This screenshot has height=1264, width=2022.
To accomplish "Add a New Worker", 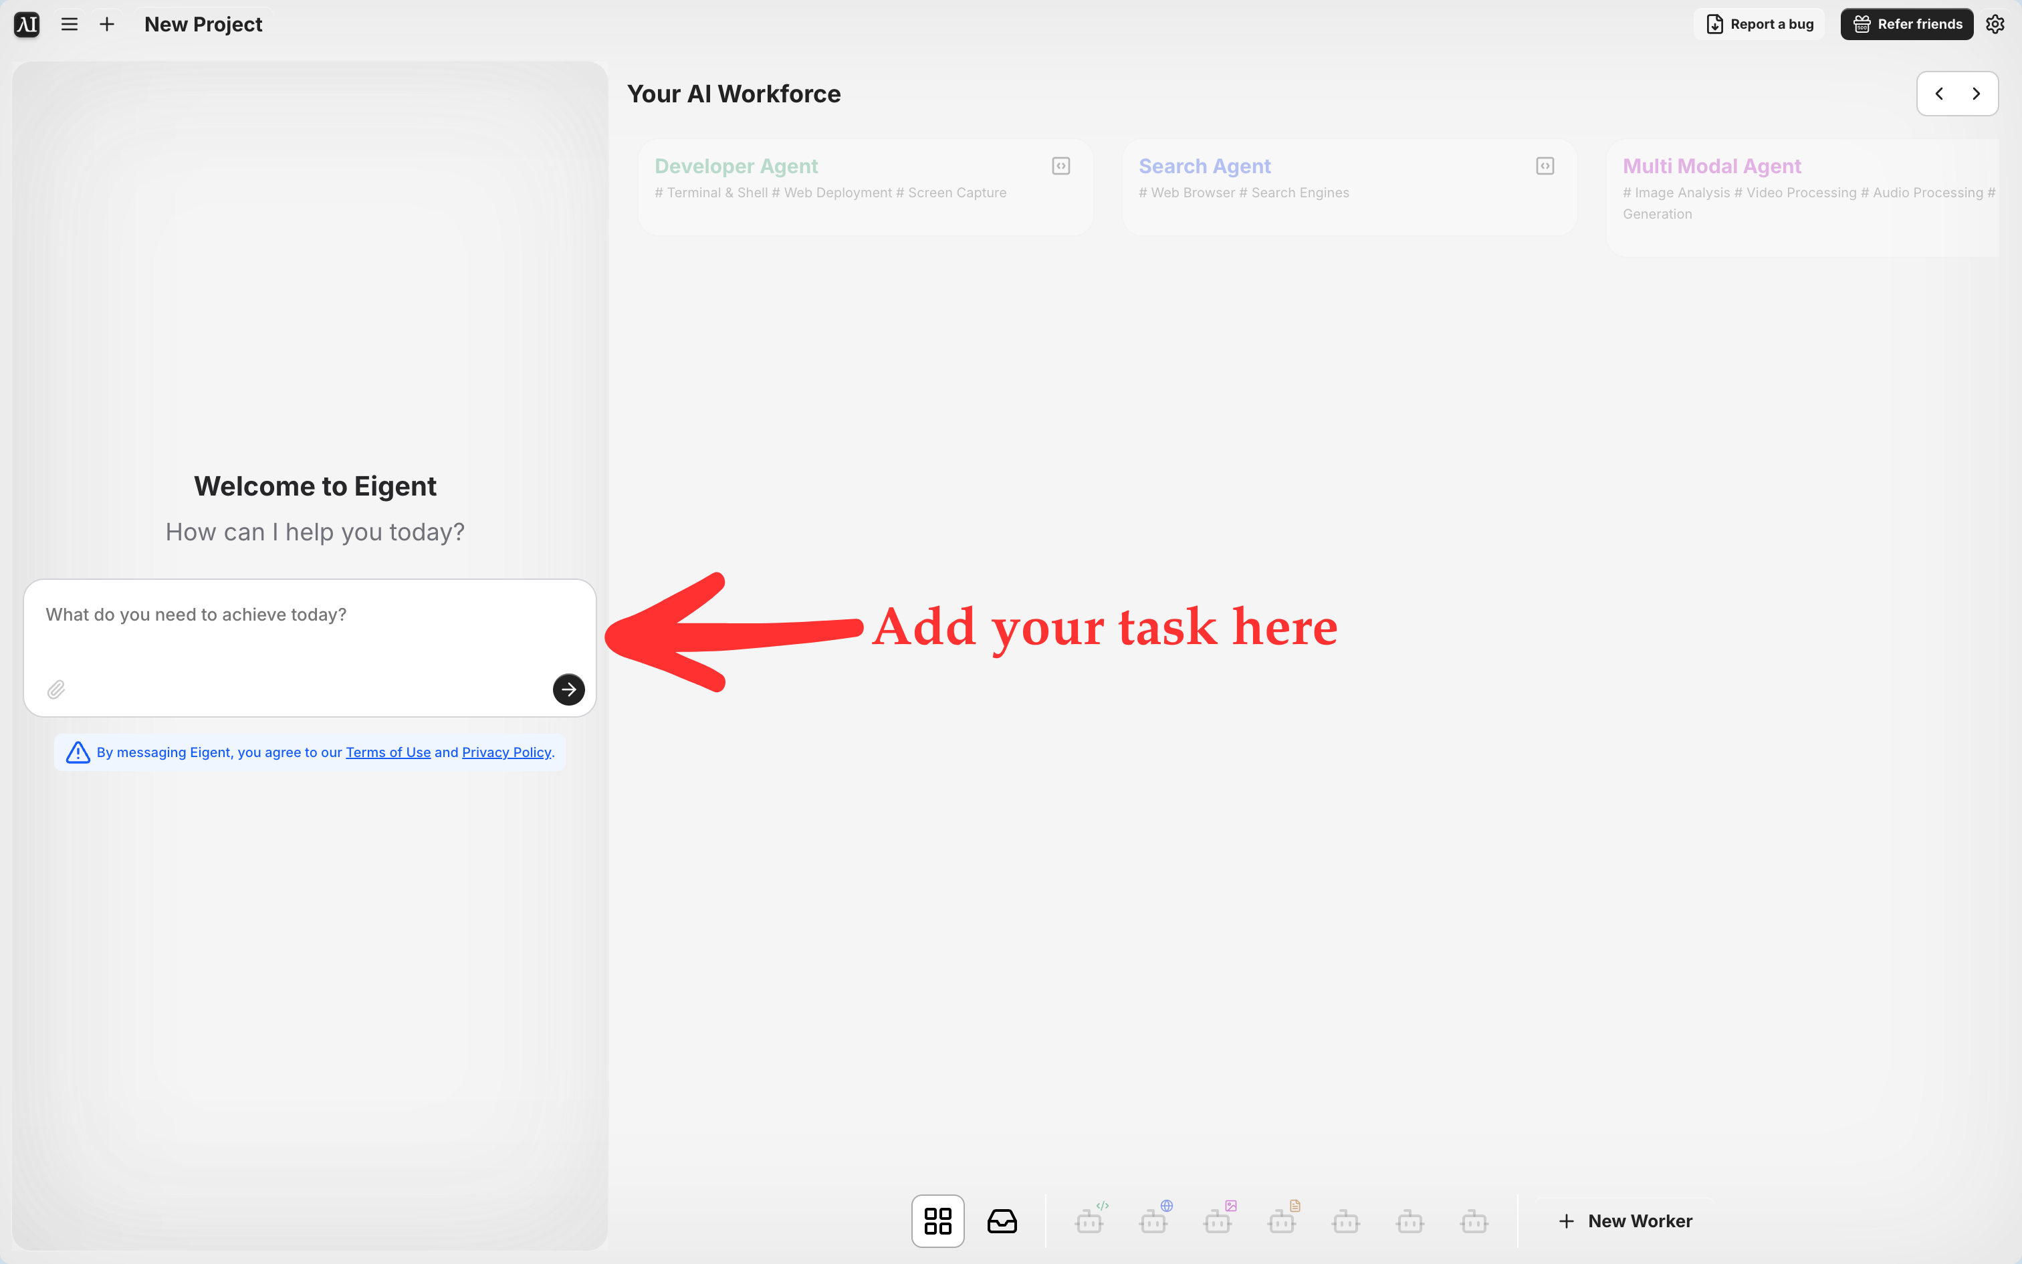I will pos(1625,1221).
